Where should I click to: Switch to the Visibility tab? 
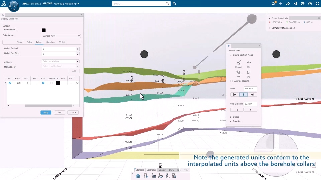(x=63, y=42)
